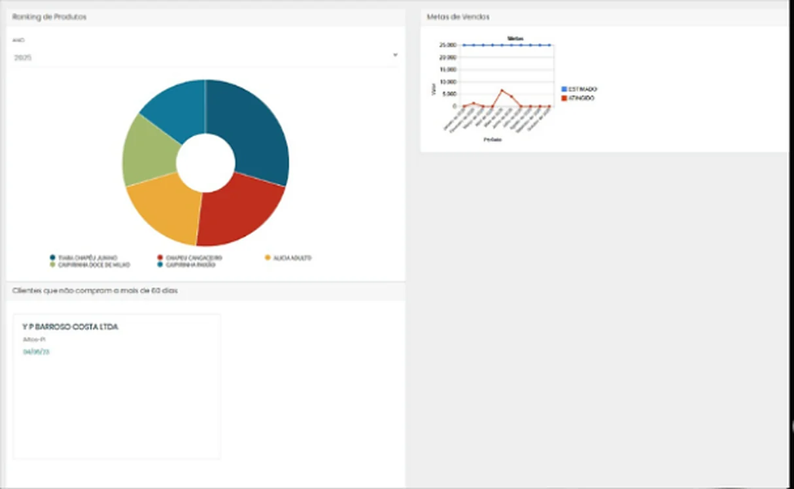The width and height of the screenshot is (794, 489).
Task: Click the 25.000 value axis label
Action: click(448, 45)
